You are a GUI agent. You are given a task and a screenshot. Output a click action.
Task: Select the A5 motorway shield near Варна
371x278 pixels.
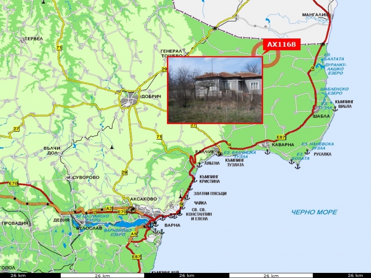tap(134, 234)
